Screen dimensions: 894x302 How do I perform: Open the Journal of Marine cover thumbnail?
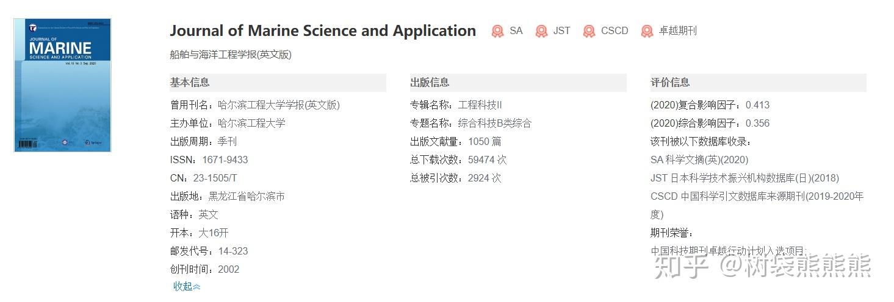62,85
